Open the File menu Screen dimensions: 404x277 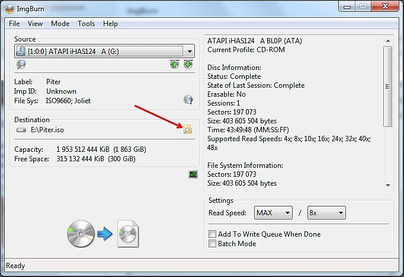pos(14,24)
